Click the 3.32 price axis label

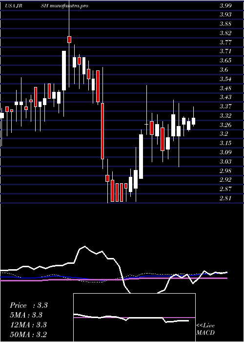click(225, 115)
